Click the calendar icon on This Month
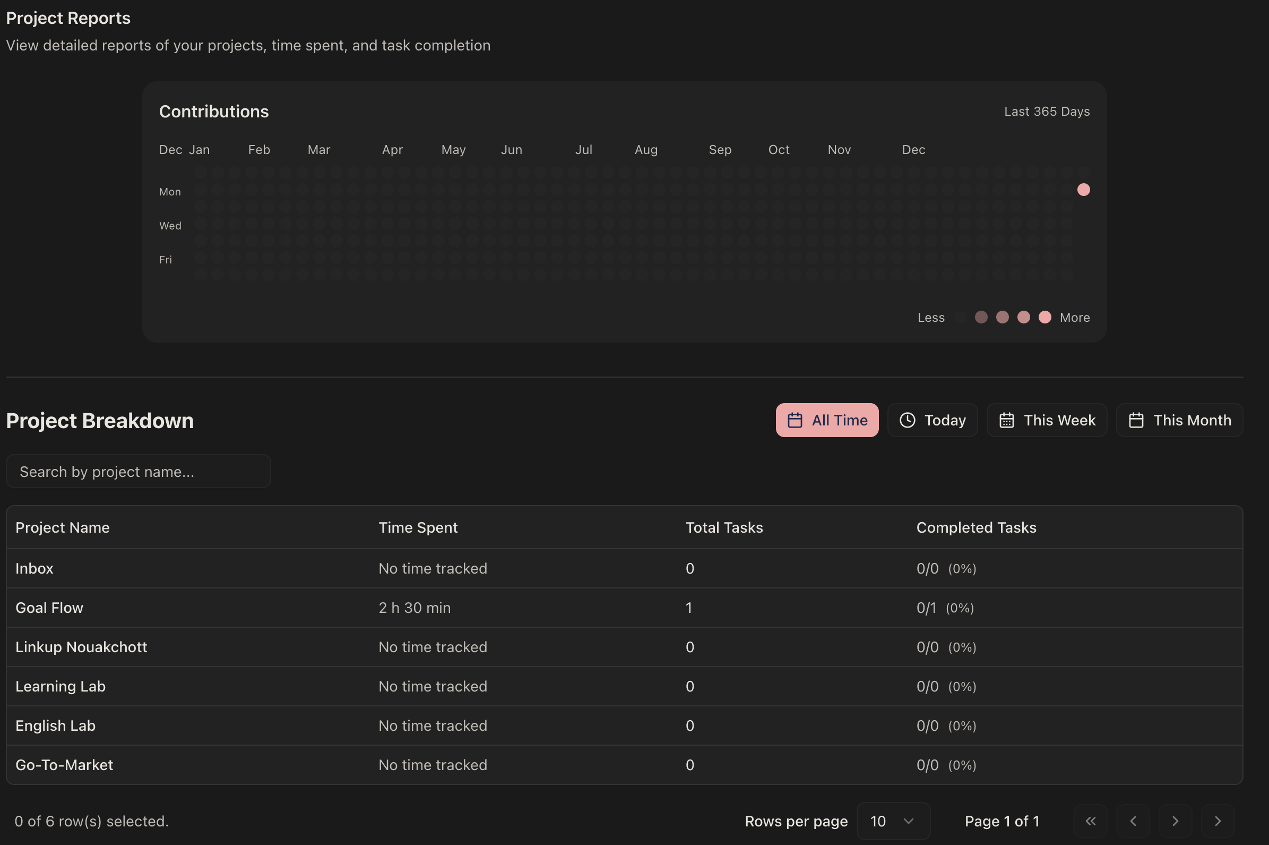Screen dimensions: 1269x845 coord(1135,420)
